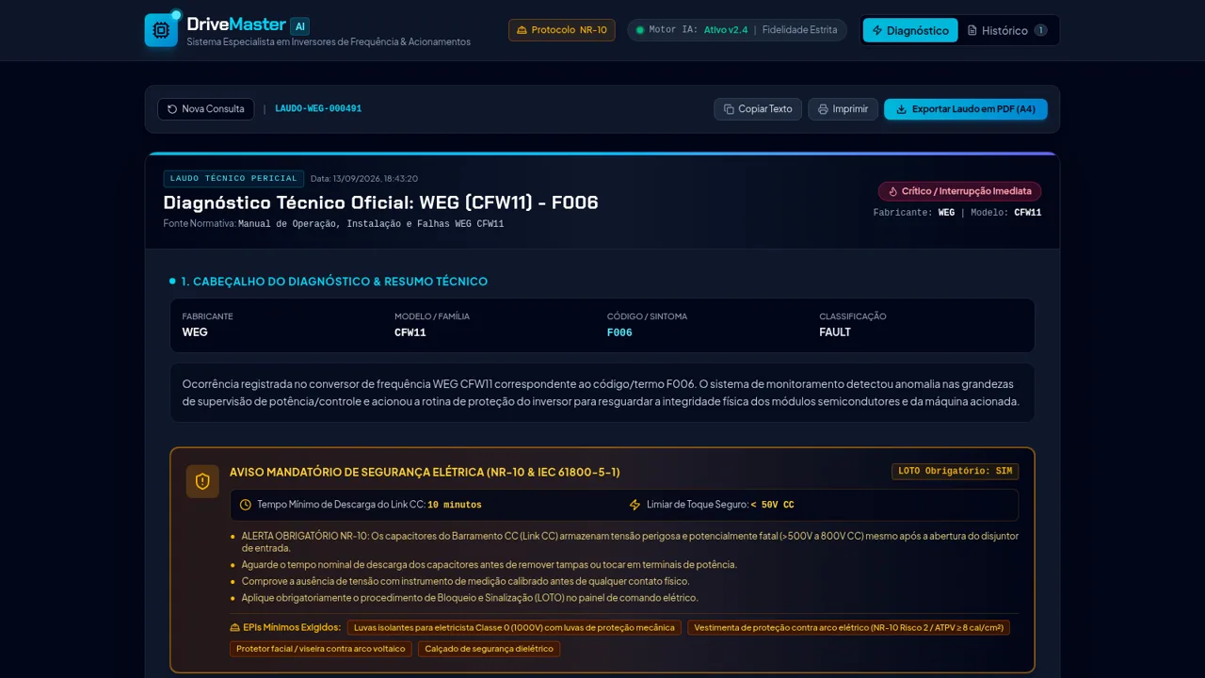Image resolution: width=1205 pixels, height=678 pixels.
Task: Click the Protocolo NR-10 badge
Action: [x=562, y=30]
